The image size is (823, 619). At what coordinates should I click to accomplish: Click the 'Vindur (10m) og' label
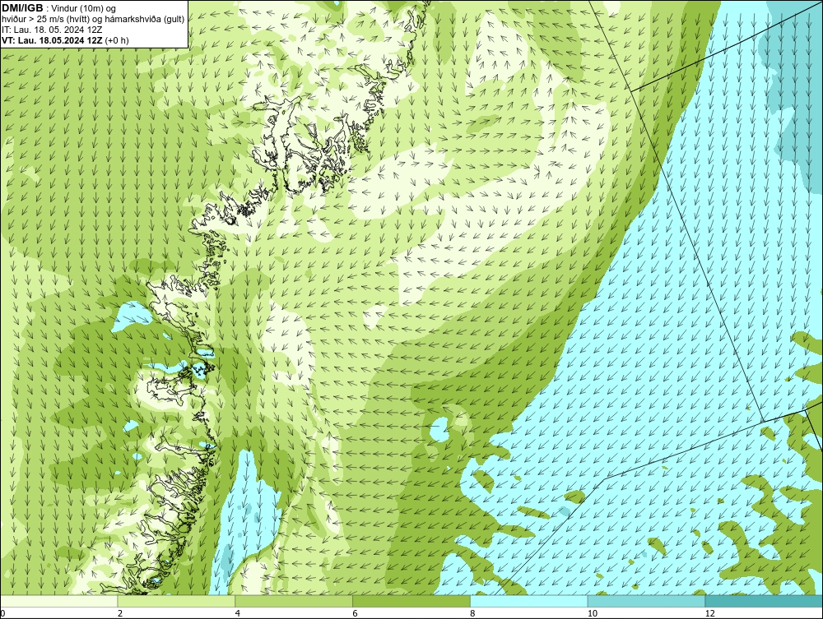click(x=85, y=8)
